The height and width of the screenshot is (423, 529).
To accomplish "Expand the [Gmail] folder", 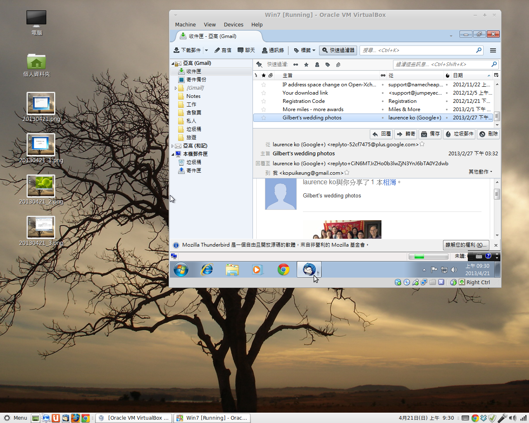I will coord(176,88).
